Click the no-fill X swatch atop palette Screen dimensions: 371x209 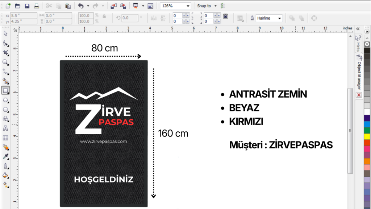[367, 44]
